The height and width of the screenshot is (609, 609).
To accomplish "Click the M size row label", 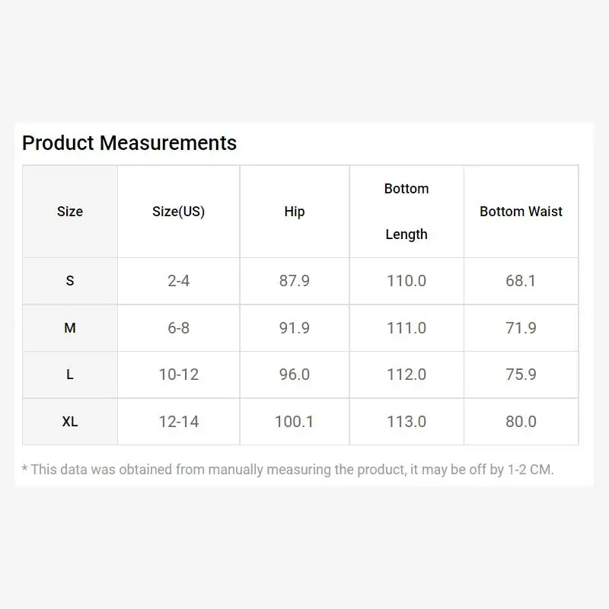I will [x=70, y=328].
